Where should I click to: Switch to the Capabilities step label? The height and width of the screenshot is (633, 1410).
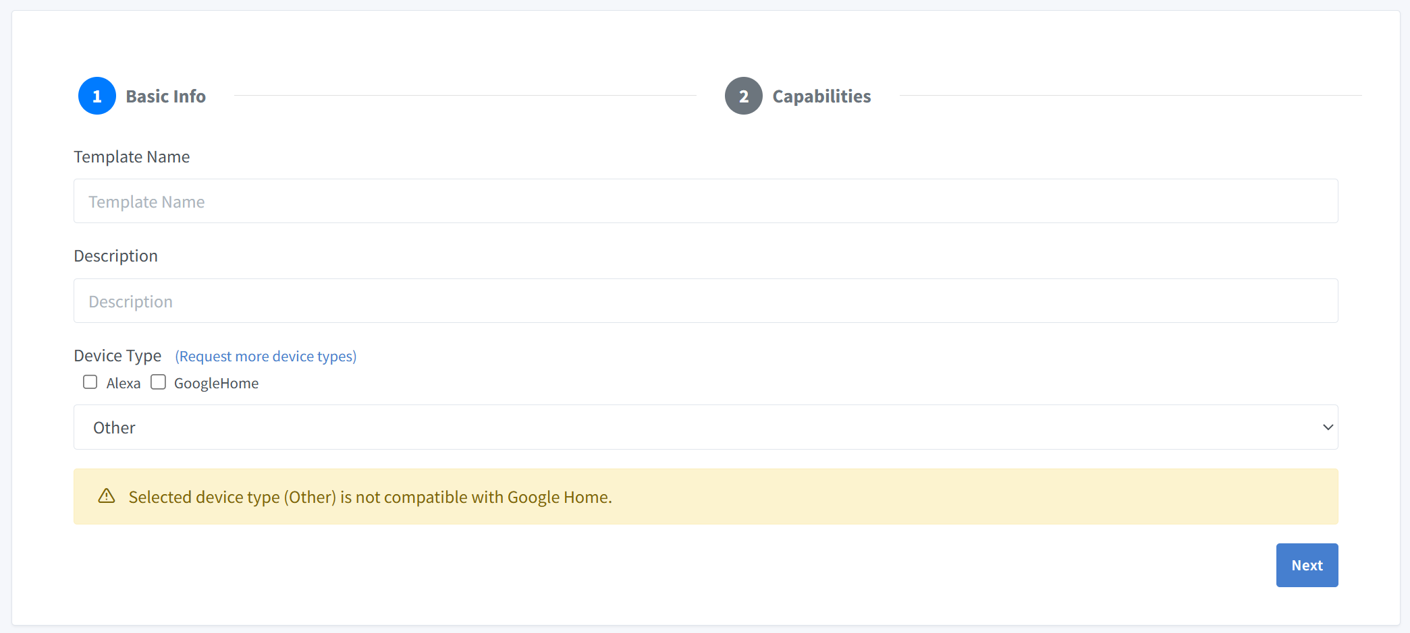[x=821, y=96]
